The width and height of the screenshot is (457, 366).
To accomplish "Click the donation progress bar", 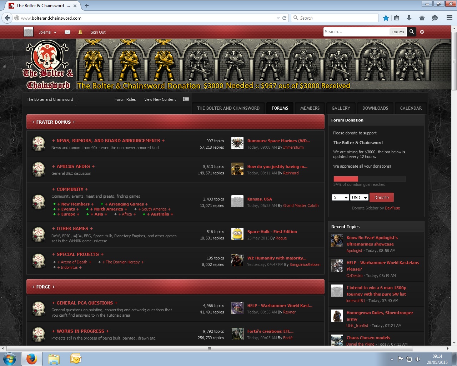I will coord(369,179).
